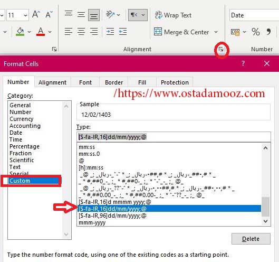Toggle bottom align for cell text
Viewport: 279px width, 262px height.
(94, 15)
